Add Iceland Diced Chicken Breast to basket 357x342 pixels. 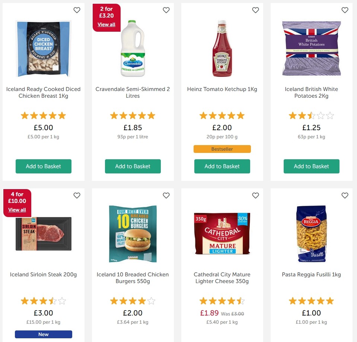click(x=43, y=166)
